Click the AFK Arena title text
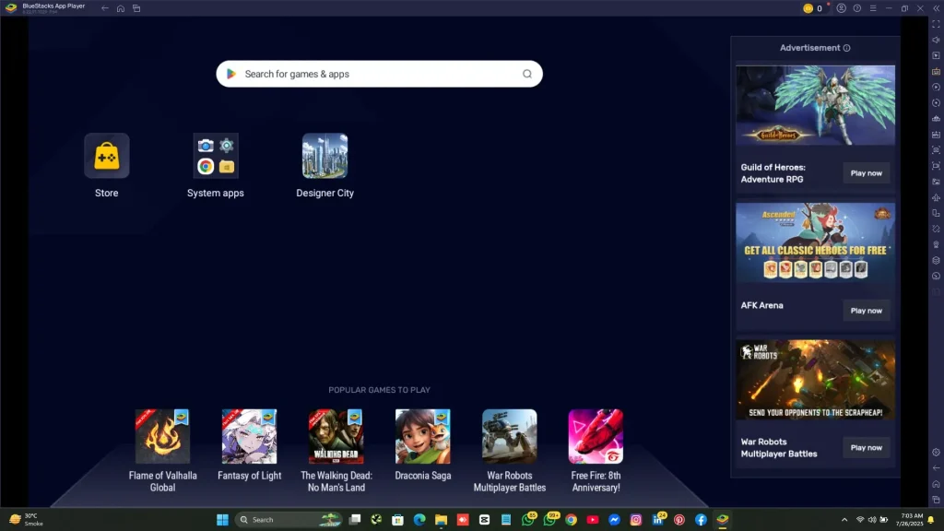 coord(762,305)
